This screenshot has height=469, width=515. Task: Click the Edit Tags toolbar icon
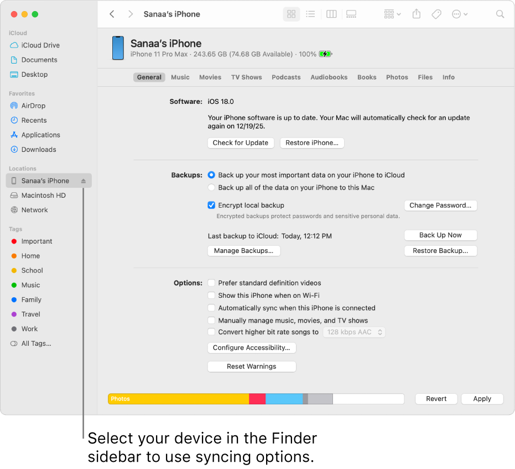click(436, 14)
